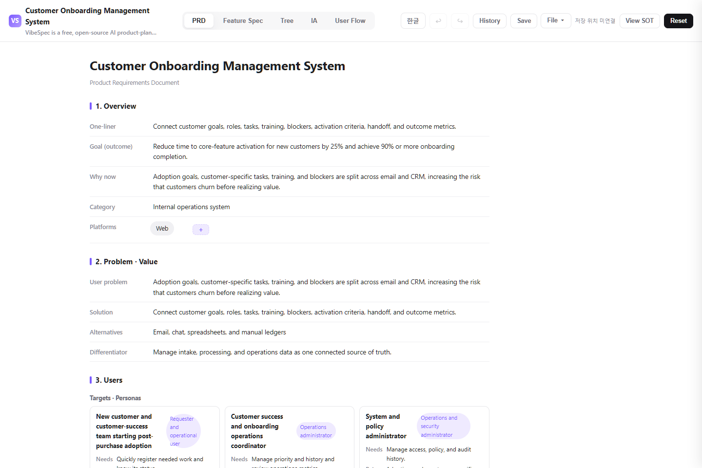Open the IA tab

(314, 21)
